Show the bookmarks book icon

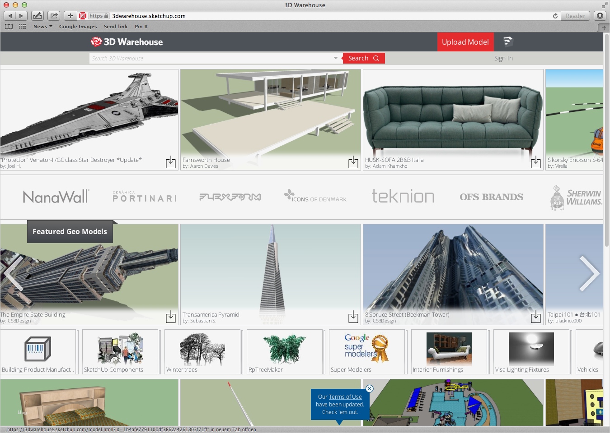pos(9,27)
